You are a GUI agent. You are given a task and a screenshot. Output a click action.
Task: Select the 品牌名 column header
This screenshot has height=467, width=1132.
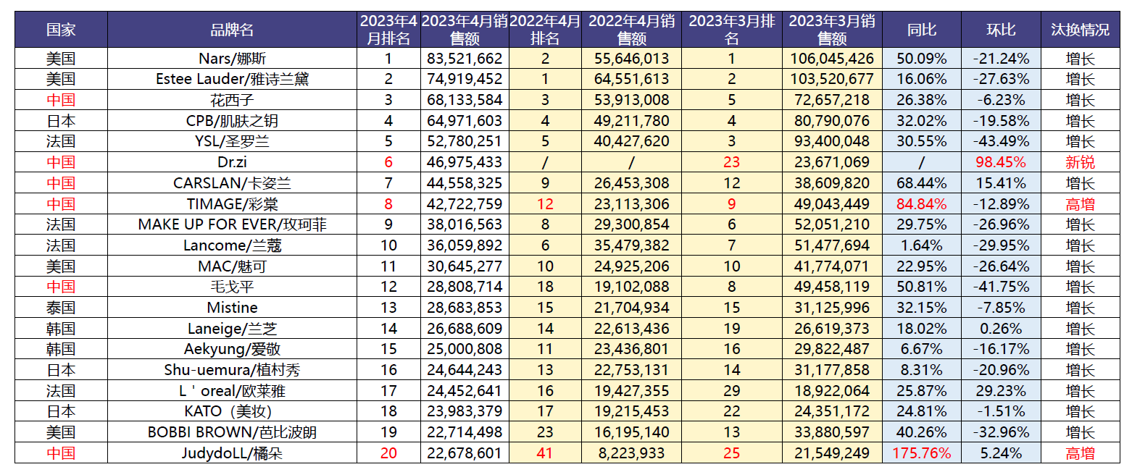[232, 30]
